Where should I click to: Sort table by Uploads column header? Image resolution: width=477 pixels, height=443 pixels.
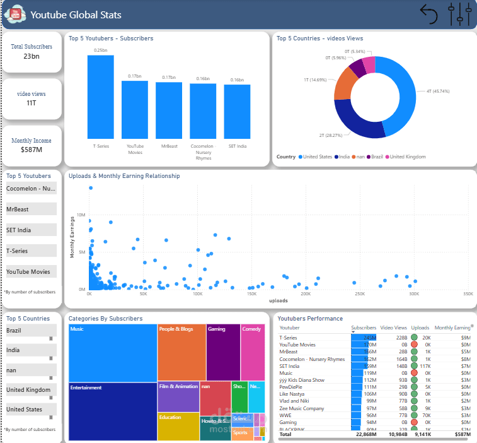[420, 328]
